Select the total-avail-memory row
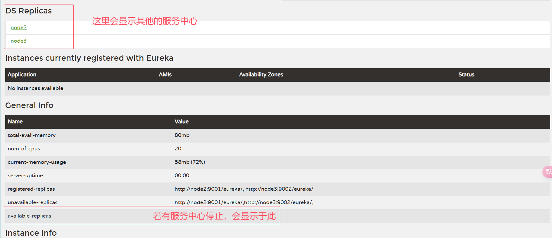 point(278,135)
